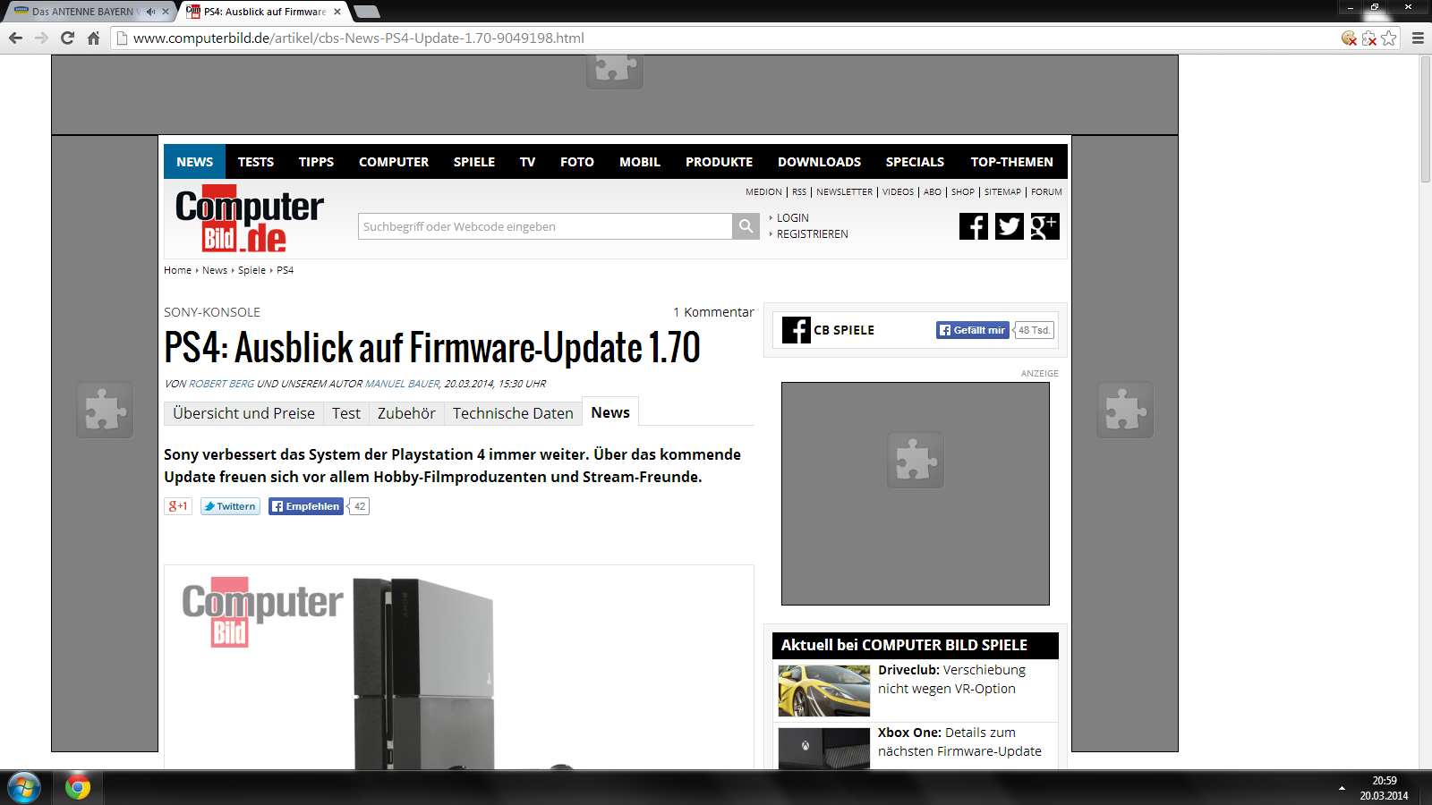
Task: Show hidden system tray icons
Action: [x=1342, y=788]
